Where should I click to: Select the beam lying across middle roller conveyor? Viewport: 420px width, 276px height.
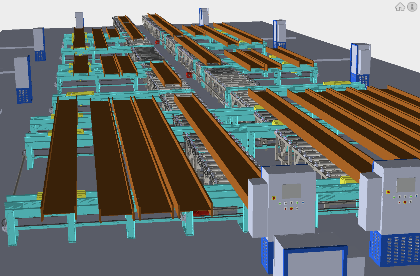[165, 74]
